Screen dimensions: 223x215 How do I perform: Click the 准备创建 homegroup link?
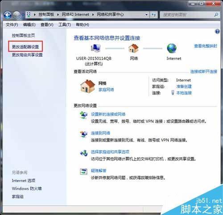(x=184, y=87)
